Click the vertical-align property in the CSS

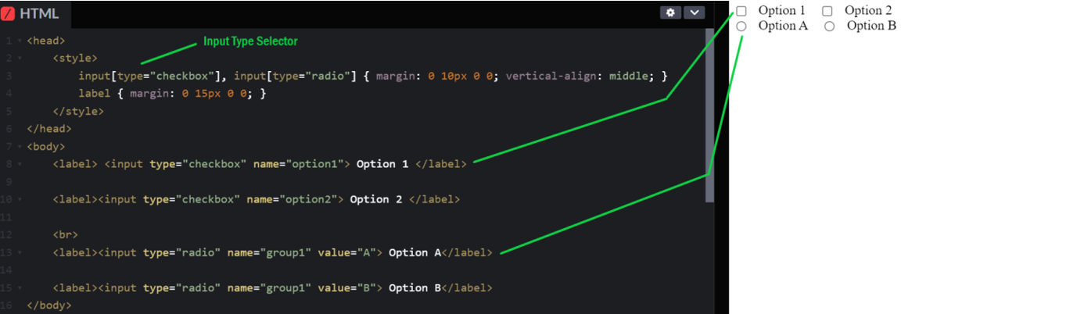pyautogui.click(x=543, y=76)
